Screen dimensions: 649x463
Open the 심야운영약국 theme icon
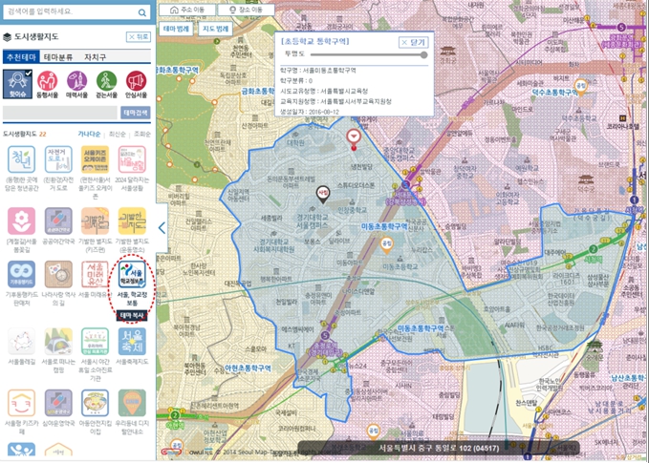(x=58, y=403)
